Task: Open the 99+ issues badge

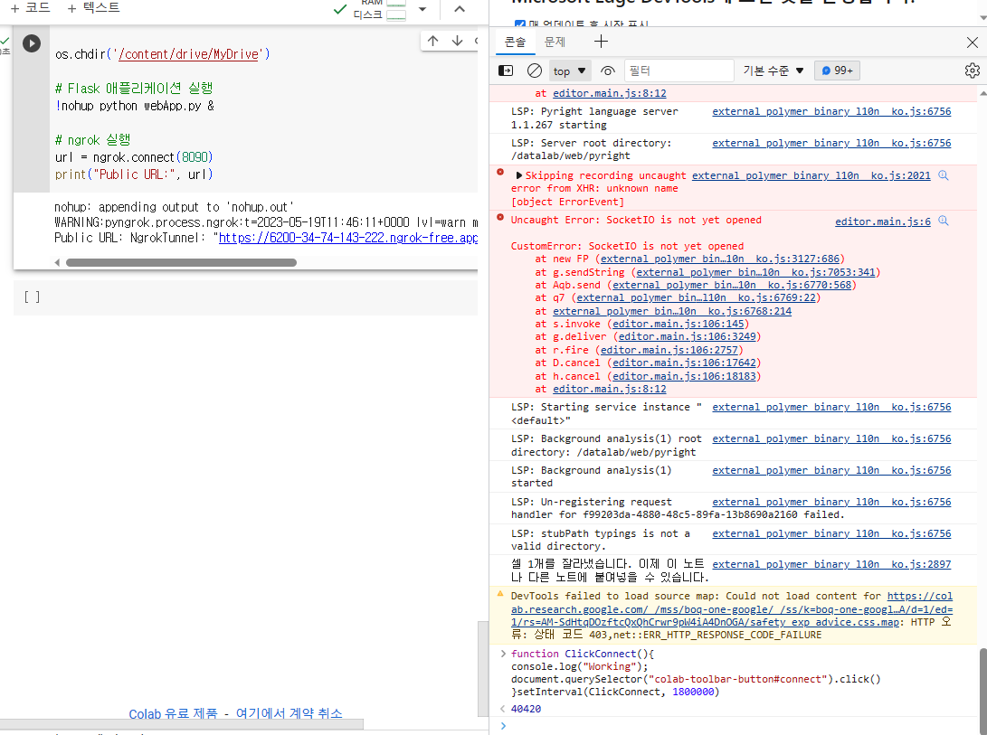Action: point(837,71)
